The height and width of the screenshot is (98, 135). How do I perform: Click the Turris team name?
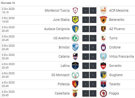[113, 38]
